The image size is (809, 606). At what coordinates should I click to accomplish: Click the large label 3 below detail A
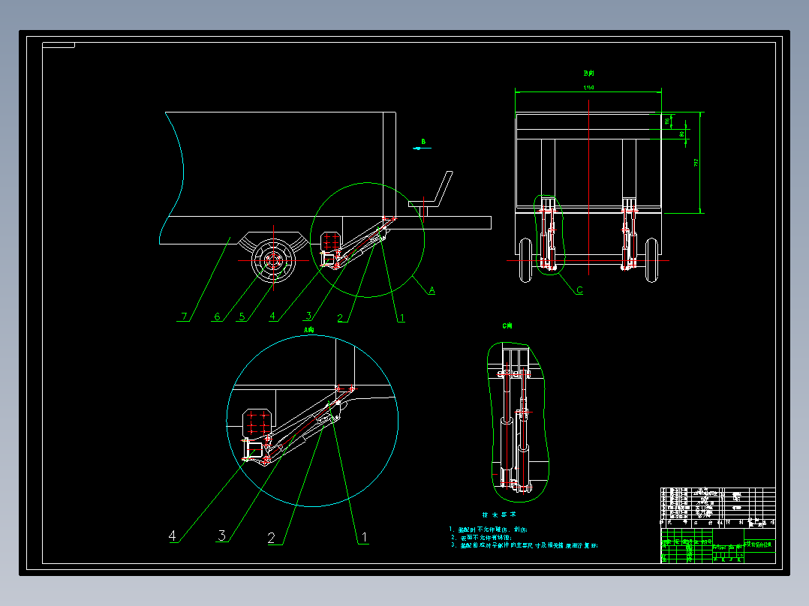[222, 535]
